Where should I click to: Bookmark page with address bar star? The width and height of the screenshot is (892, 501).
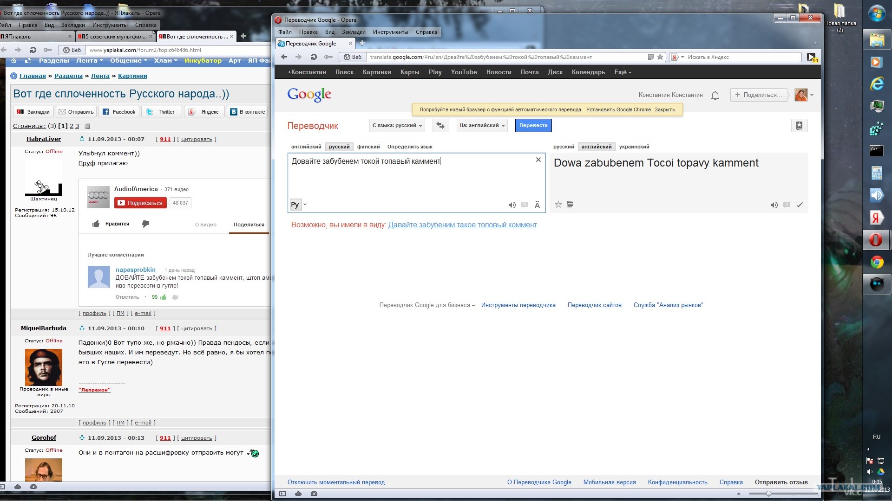coord(660,57)
